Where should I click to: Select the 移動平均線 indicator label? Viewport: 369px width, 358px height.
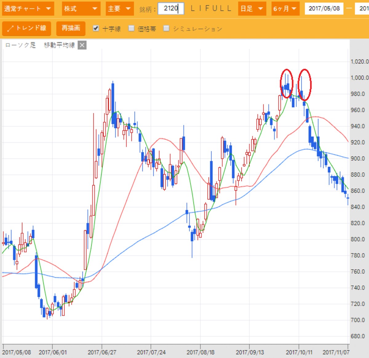pyautogui.click(x=59, y=45)
